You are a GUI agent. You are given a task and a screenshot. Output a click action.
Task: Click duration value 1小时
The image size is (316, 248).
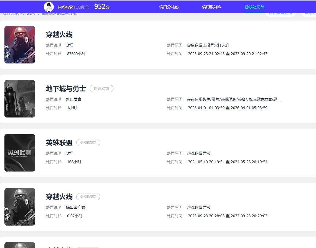tap(72, 108)
